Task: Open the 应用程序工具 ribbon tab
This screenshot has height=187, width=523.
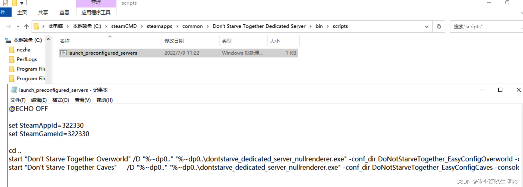Action: [x=96, y=13]
